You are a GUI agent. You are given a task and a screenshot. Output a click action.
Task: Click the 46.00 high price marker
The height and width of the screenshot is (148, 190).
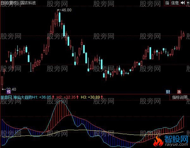pos(66,10)
